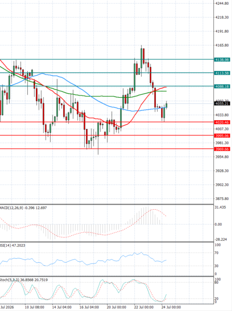Click the 3995.06 support level label

click(x=222, y=136)
